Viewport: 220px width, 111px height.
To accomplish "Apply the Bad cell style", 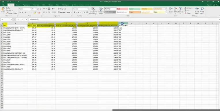I will click(x=123, y=9).
